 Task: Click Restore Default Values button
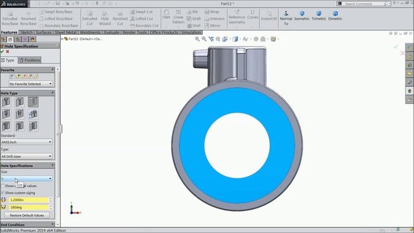[x=27, y=216]
